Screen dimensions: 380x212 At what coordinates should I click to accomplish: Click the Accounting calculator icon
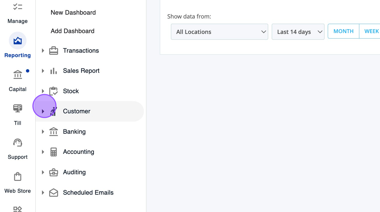pyautogui.click(x=54, y=152)
